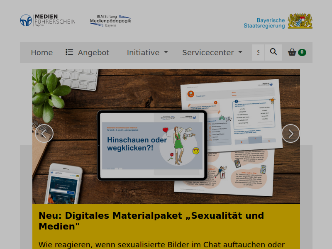This screenshot has width=332, height=249.
Task: Advance to next carousel slide arrow
Action: tap(291, 133)
